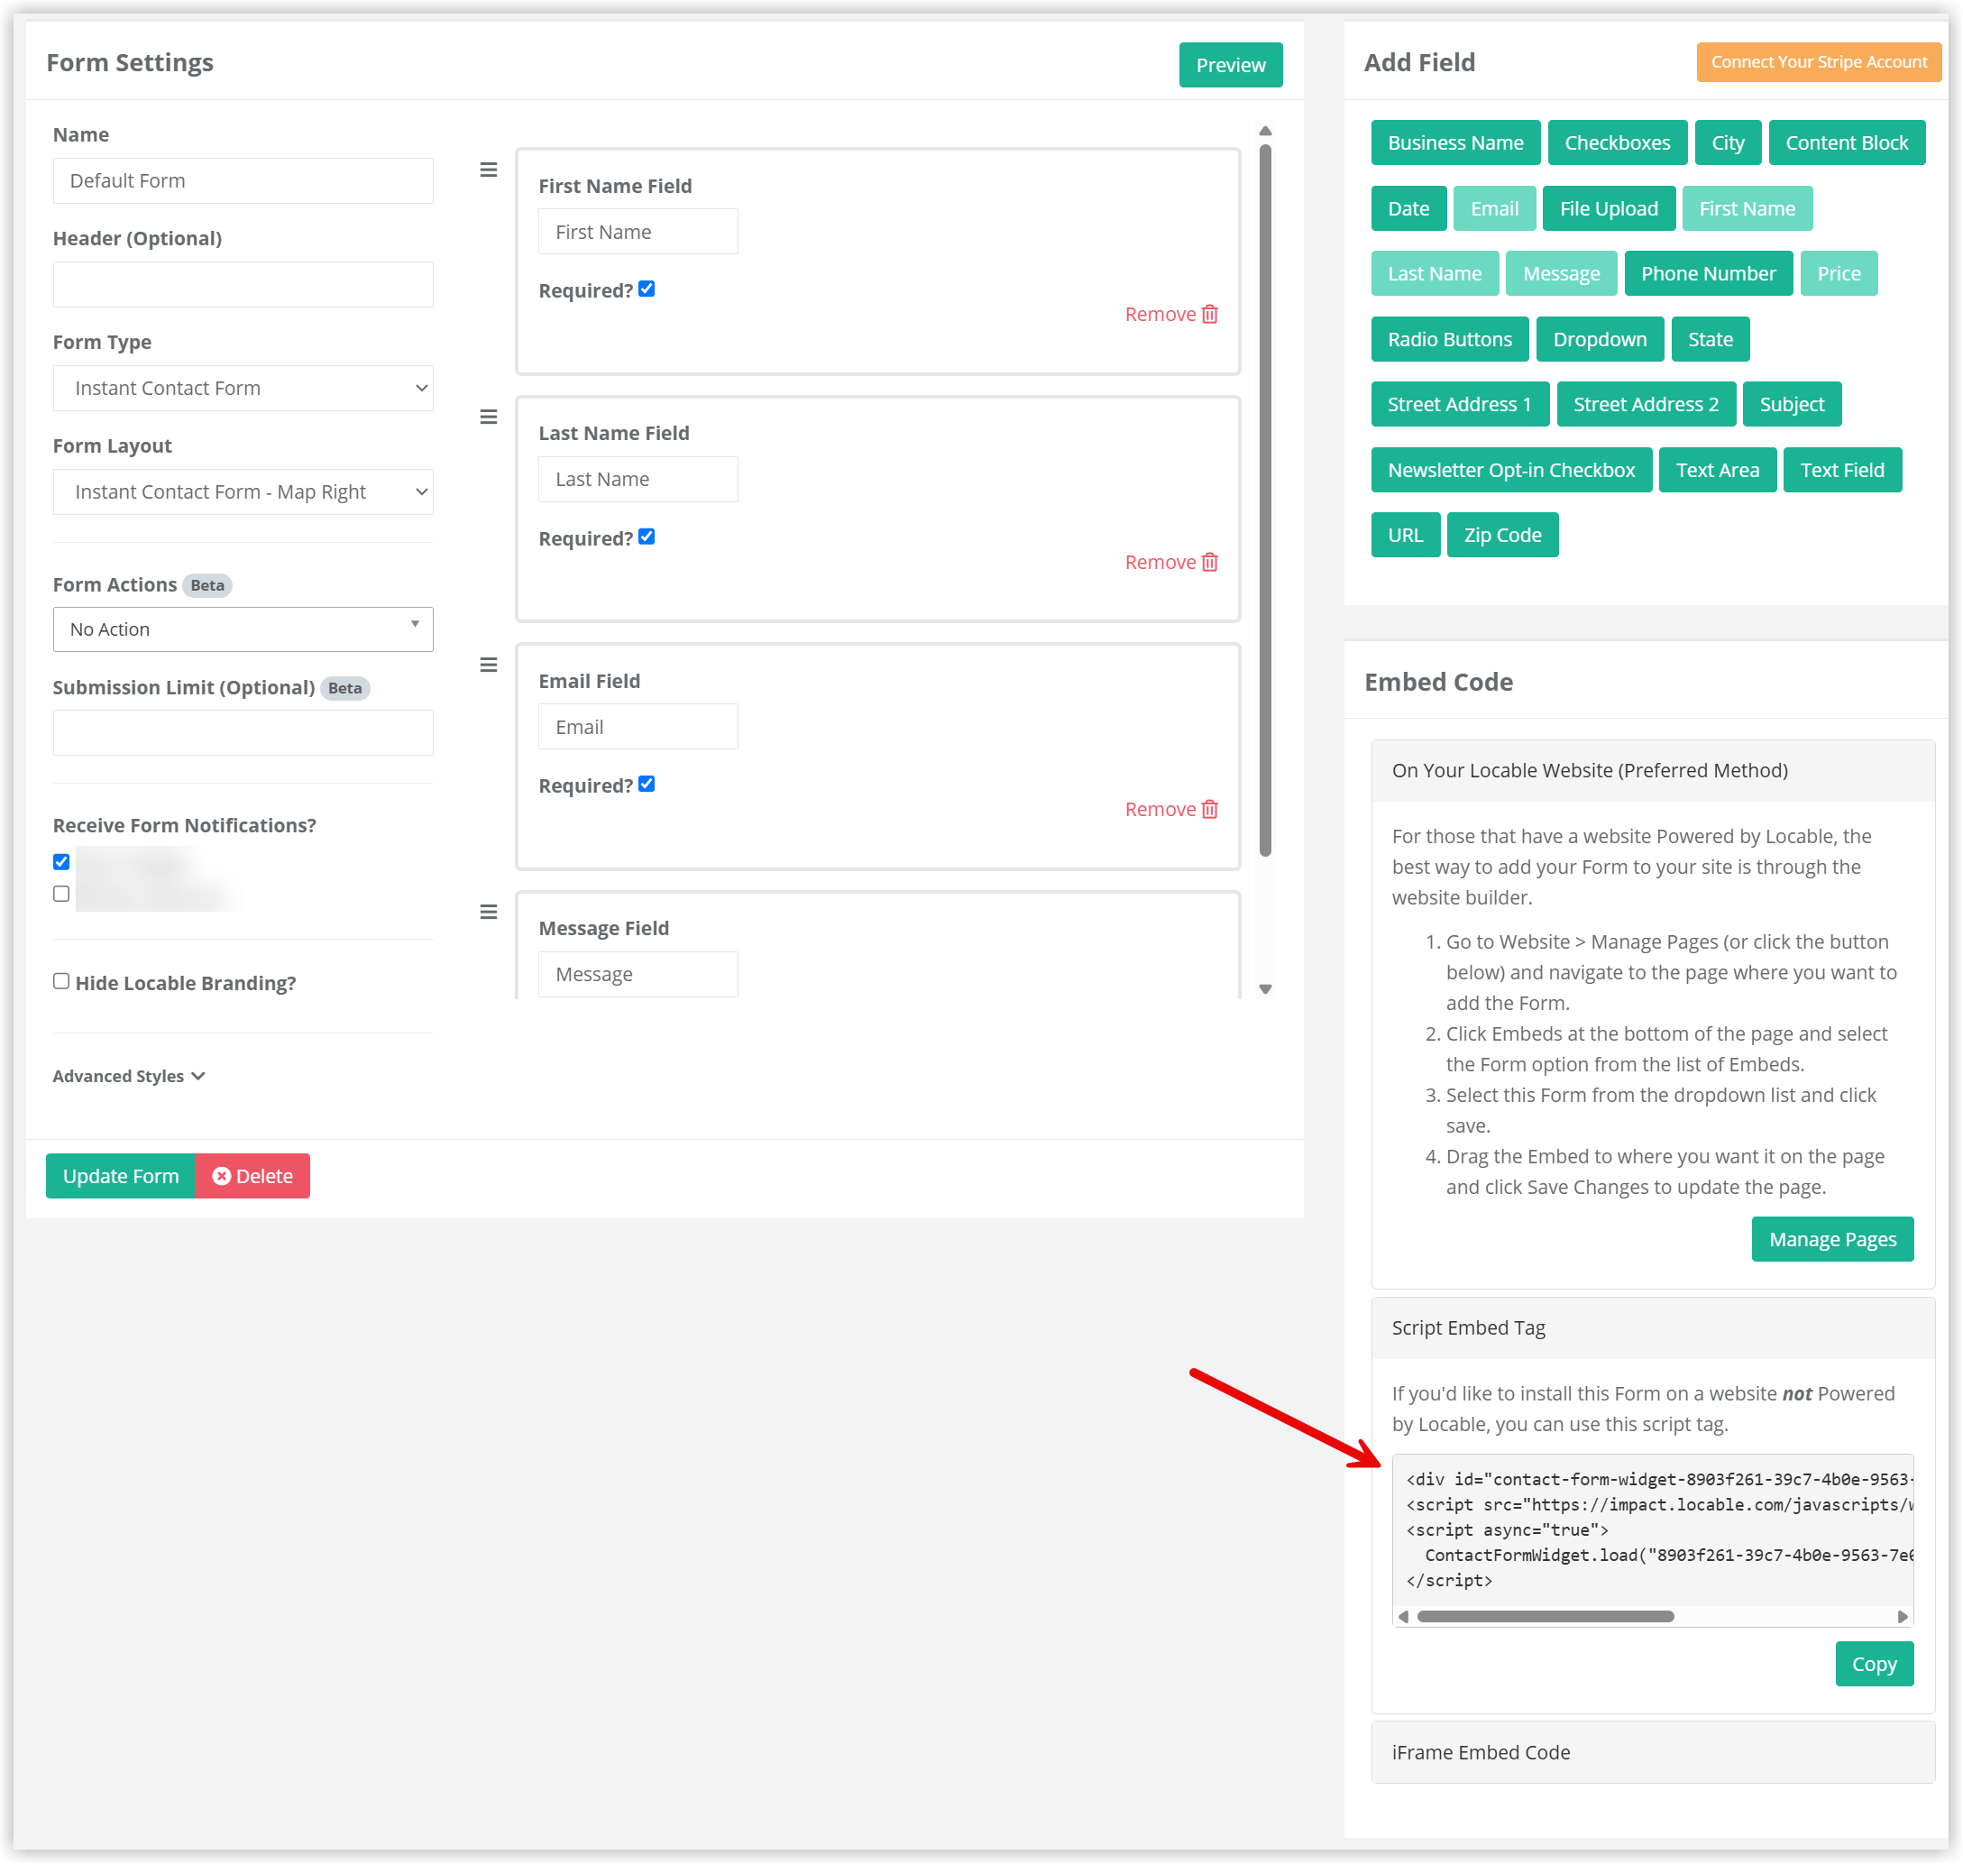
Task: Add a URL field
Action: tap(1406, 536)
